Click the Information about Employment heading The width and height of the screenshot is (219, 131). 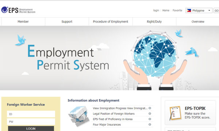pos(93,100)
